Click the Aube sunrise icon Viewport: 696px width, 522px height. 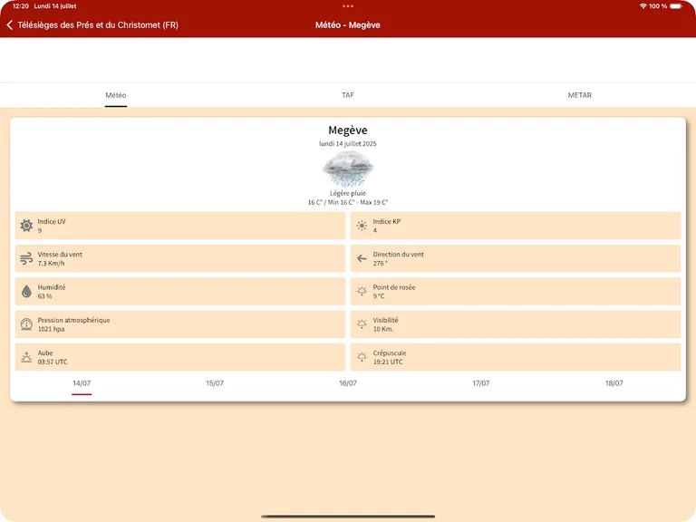26,357
